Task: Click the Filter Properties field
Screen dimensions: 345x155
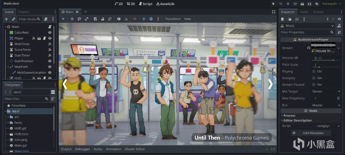Action: (307, 32)
